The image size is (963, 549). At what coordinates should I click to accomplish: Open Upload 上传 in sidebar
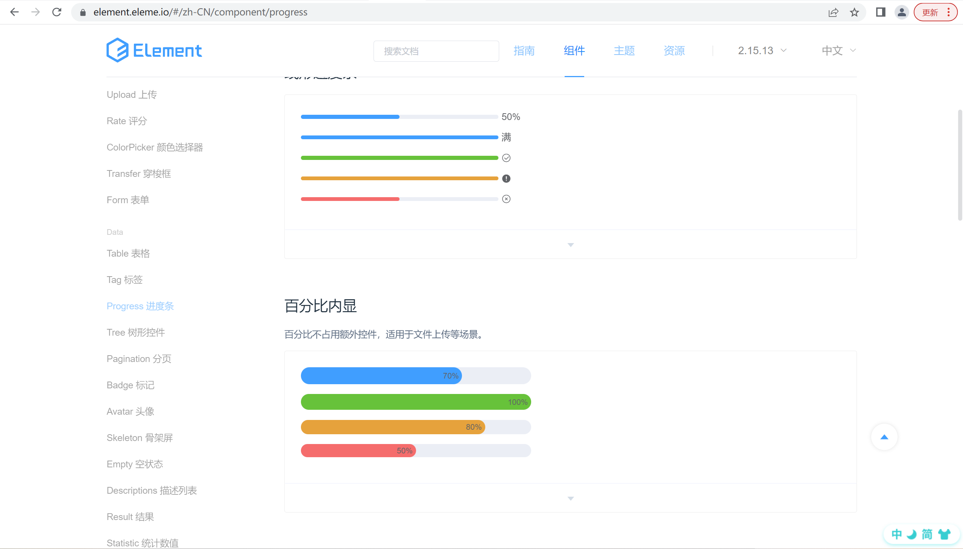tap(132, 95)
